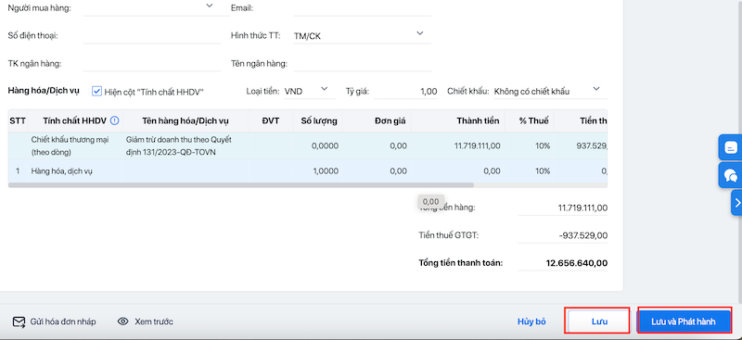Click the Hủy bỏ link
The height and width of the screenshot is (340, 742).
(x=531, y=321)
